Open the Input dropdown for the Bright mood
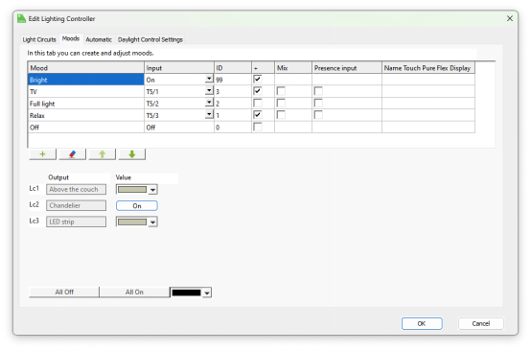Viewport: 531px width, 351px height. [209, 79]
